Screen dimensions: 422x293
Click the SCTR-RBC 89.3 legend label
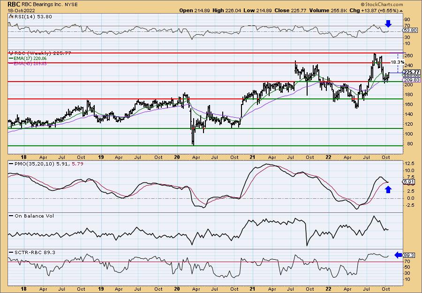34,252
